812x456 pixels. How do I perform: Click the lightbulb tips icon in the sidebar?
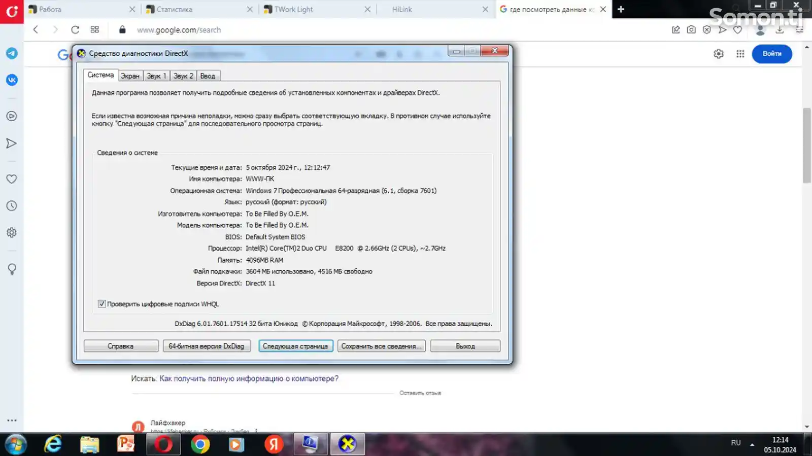click(x=12, y=269)
